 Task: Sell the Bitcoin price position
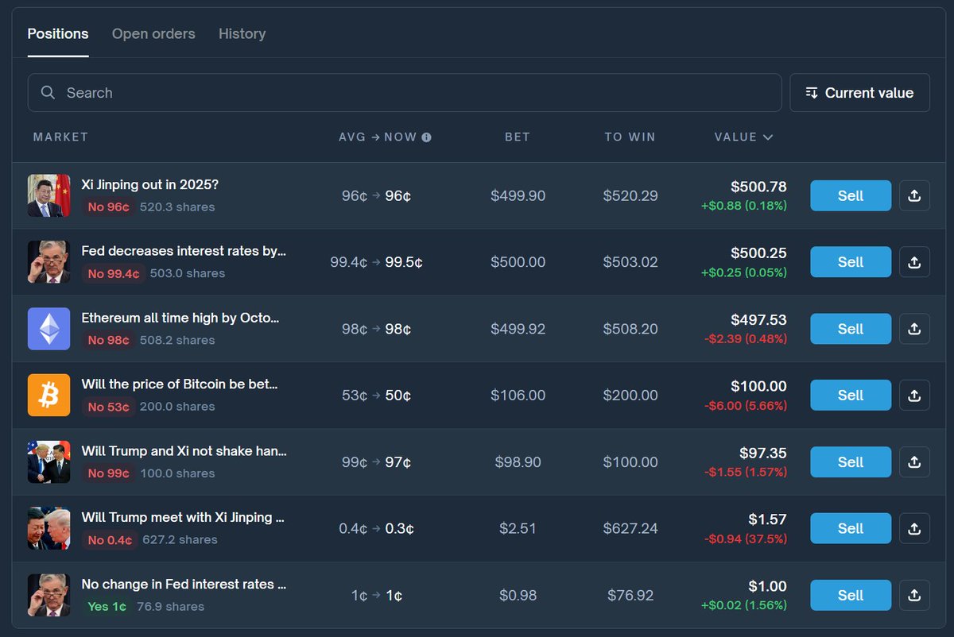tap(850, 396)
